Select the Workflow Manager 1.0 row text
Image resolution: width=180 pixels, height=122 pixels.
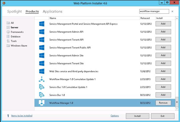pyautogui.click(x=61, y=103)
